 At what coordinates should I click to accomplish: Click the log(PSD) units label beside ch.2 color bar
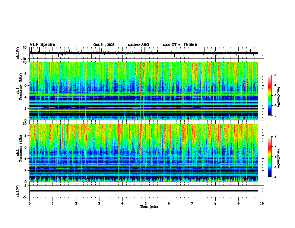coord(279,158)
